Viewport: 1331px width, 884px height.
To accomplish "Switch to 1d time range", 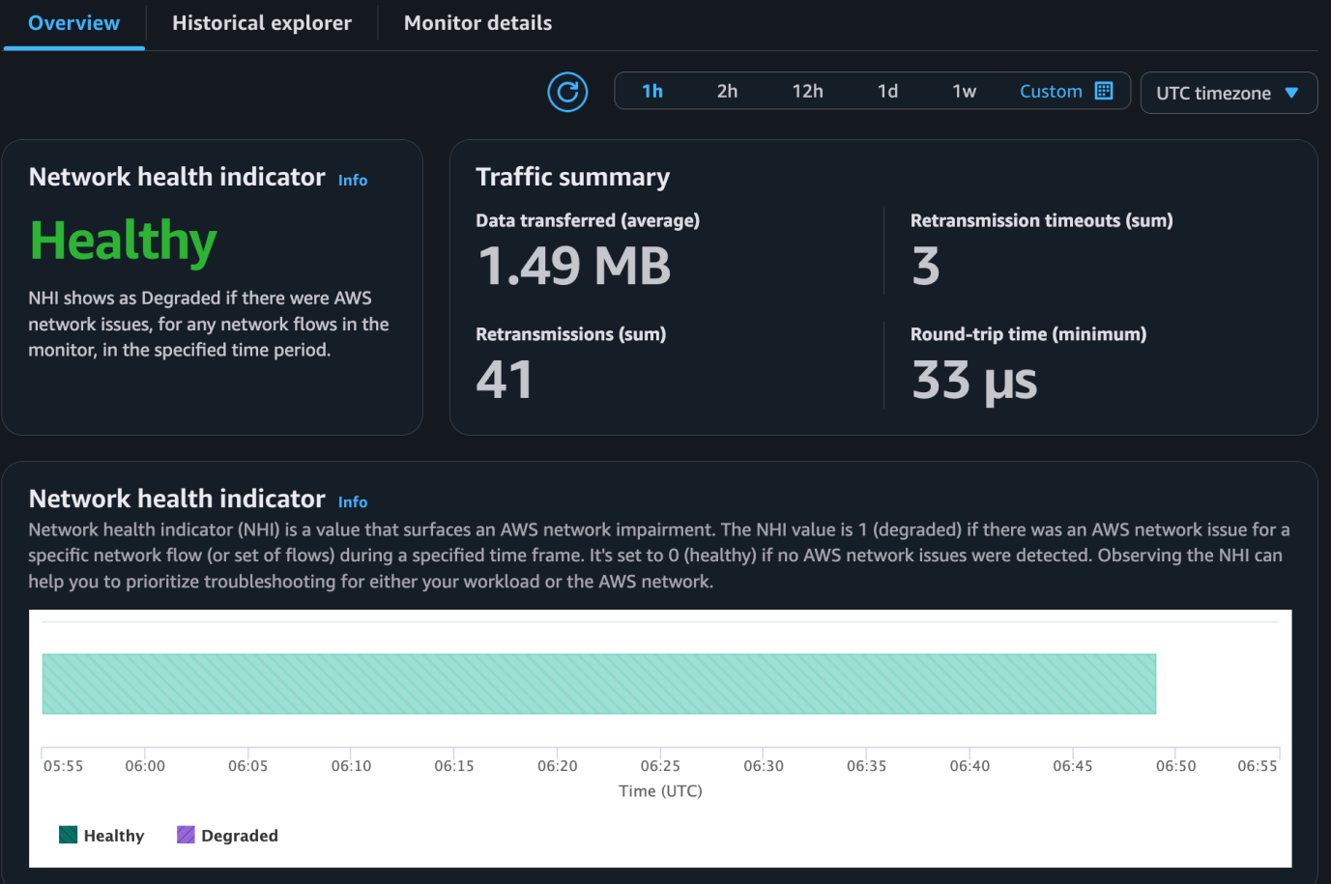I will coord(887,92).
